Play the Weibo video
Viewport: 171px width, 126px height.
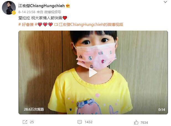[93, 73]
